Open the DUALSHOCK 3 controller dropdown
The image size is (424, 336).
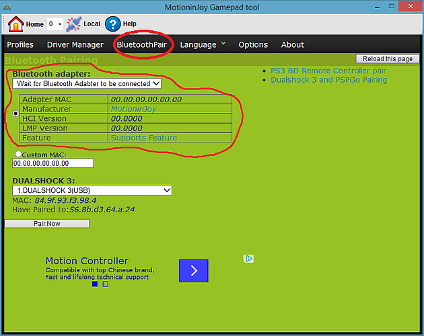[92, 190]
